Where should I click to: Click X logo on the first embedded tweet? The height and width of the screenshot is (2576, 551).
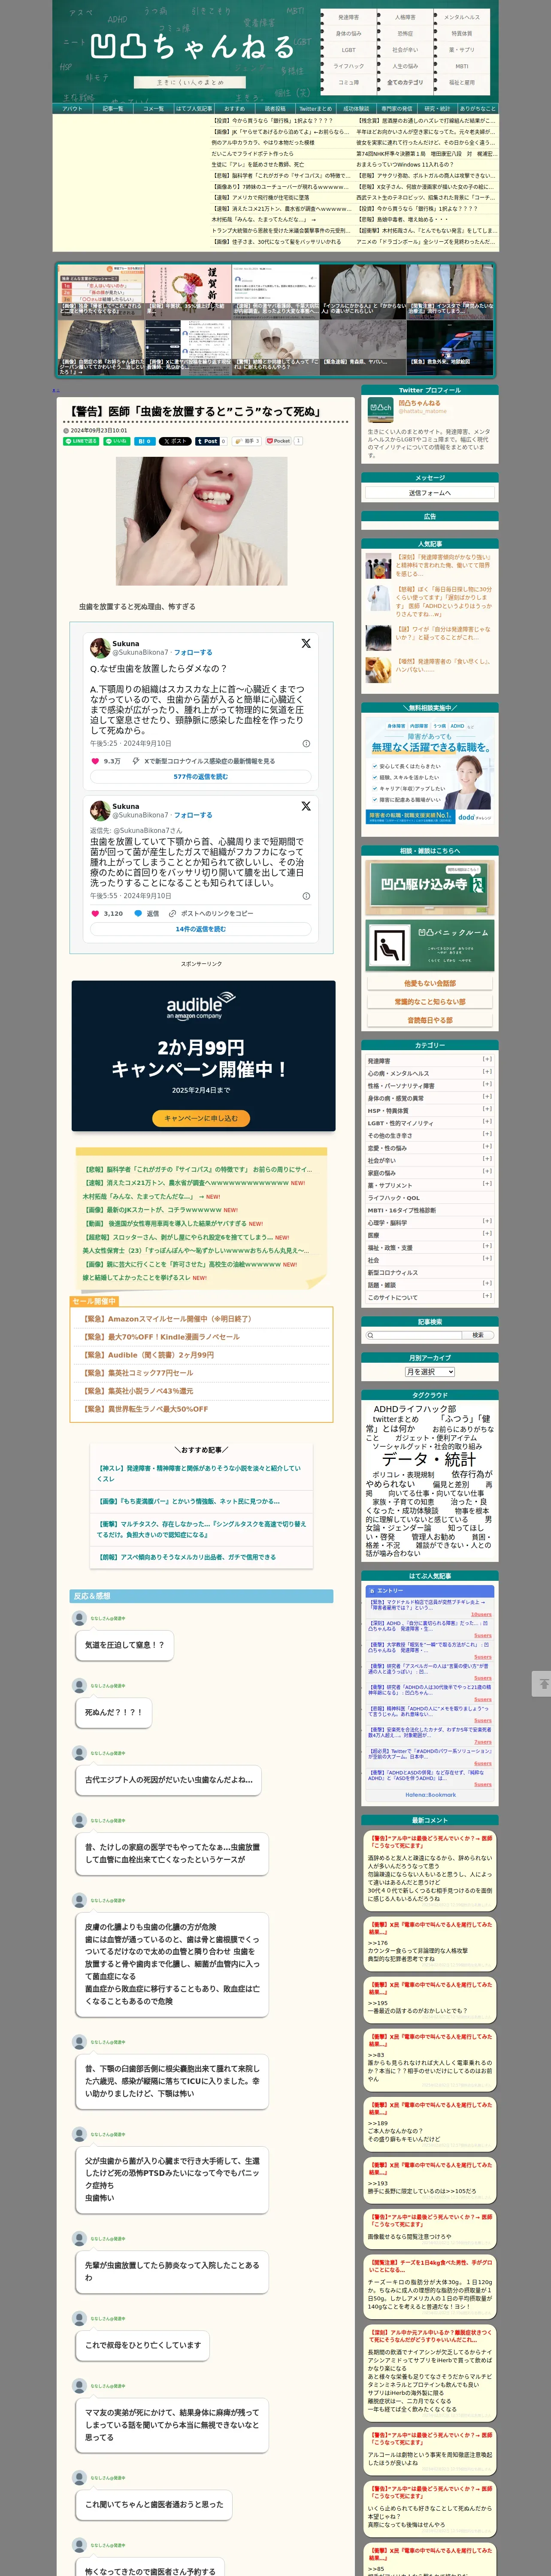click(306, 644)
